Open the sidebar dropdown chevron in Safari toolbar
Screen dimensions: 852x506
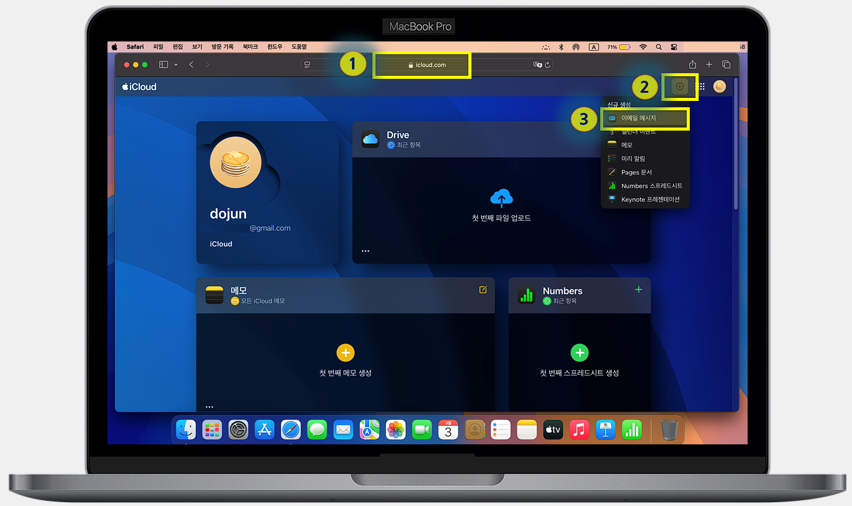175,64
